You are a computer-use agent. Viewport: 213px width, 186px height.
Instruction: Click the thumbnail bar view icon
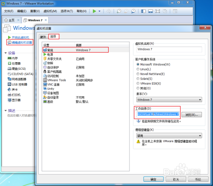pyautogui.click(x=150, y=11)
